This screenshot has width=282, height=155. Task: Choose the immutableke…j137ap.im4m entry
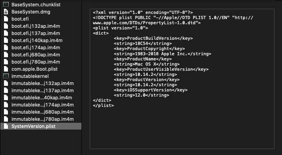tap(41, 90)
